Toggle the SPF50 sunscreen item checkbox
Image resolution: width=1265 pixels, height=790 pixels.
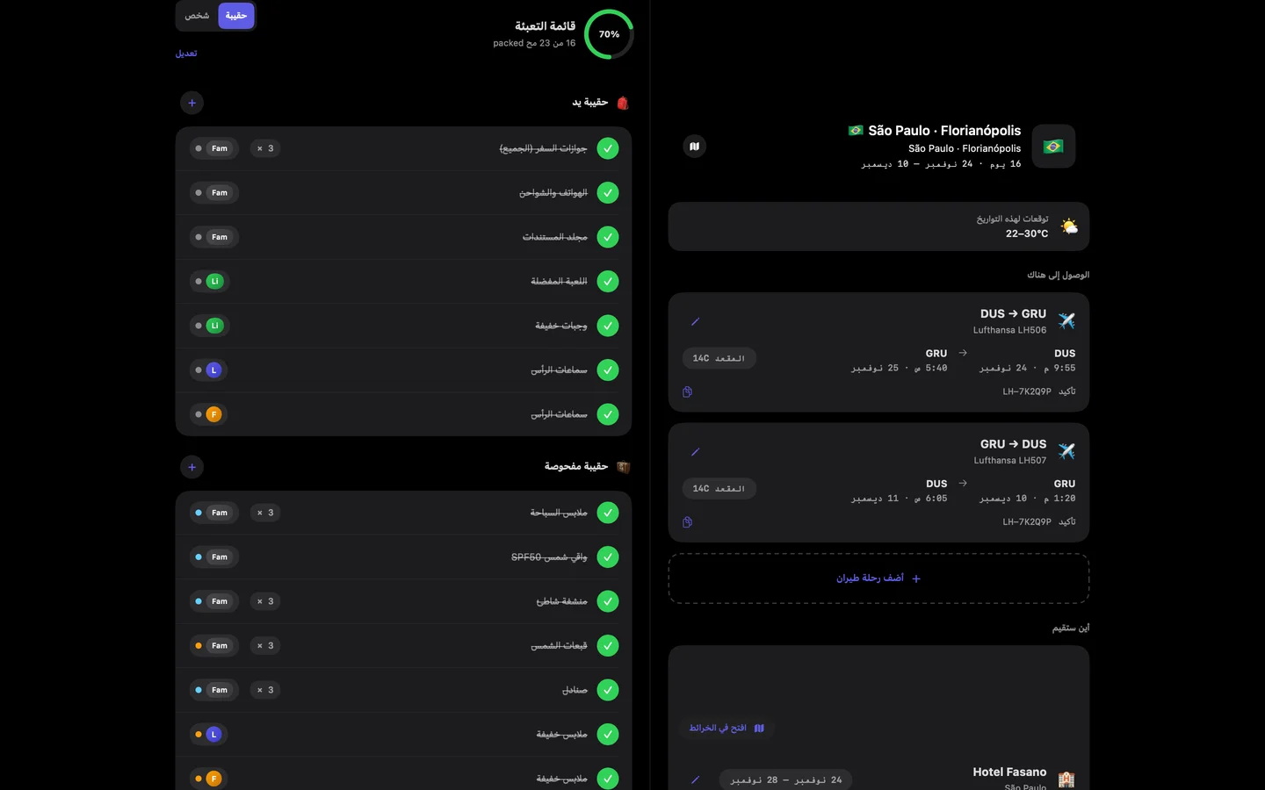coord(608,557)
